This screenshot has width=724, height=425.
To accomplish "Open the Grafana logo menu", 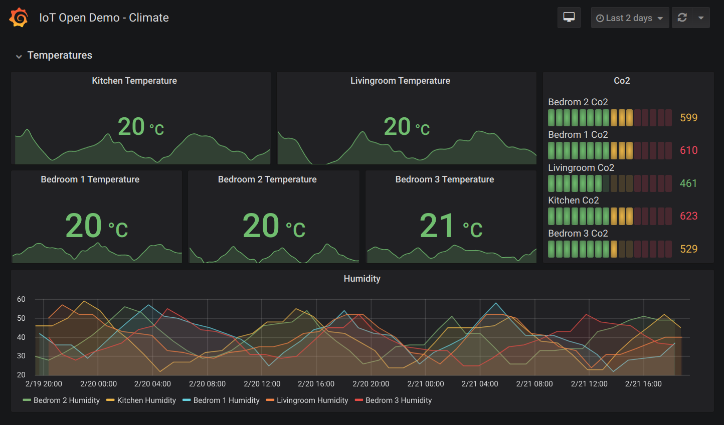I will tap(19, 18).
